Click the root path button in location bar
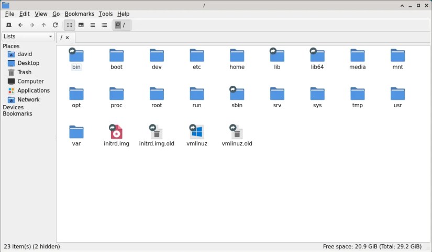This screenshot has width=432, height=252. 121,25
